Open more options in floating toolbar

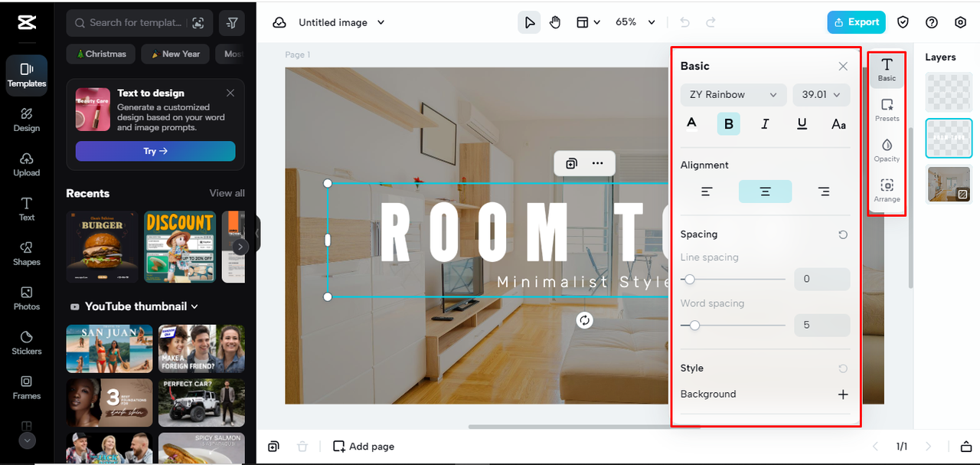(598, 163)
